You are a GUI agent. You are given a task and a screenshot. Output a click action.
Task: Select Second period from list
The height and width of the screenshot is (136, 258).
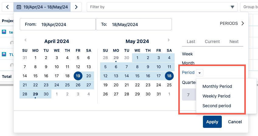click(217, 106)
